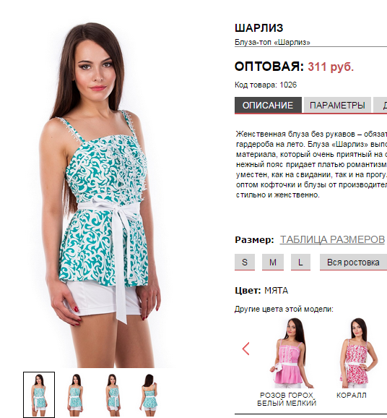Viewport: 387px width, 418px height.
Task: Switch to the ПАРАМЕТРЫ tab
Action: (337, 106)
